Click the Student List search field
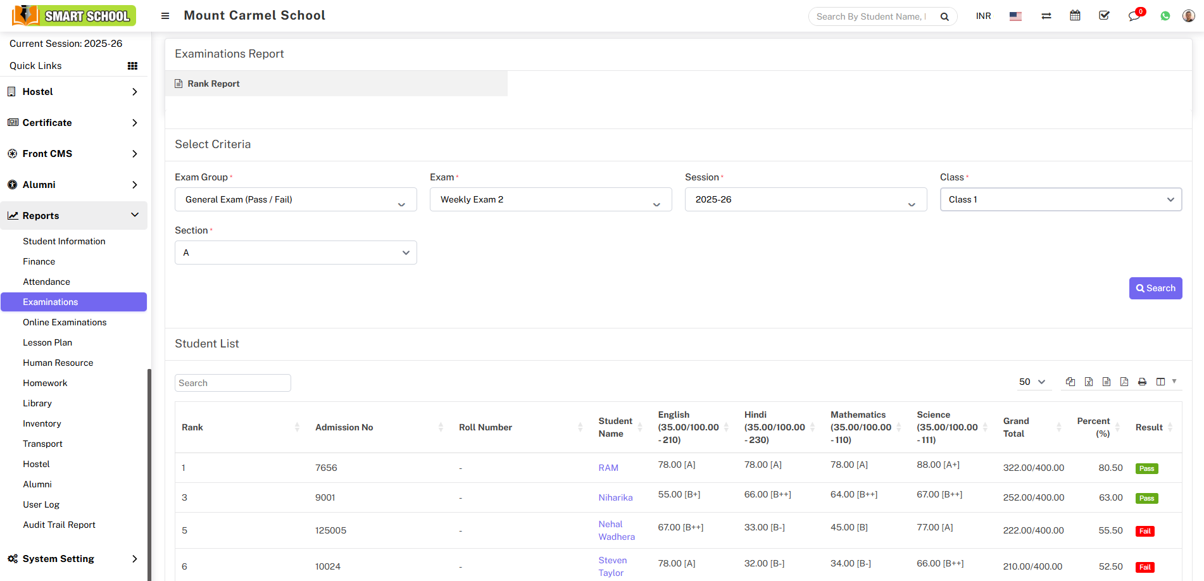Image resolution: width=1204 pixels, height=581 pixels. (232, 383)
